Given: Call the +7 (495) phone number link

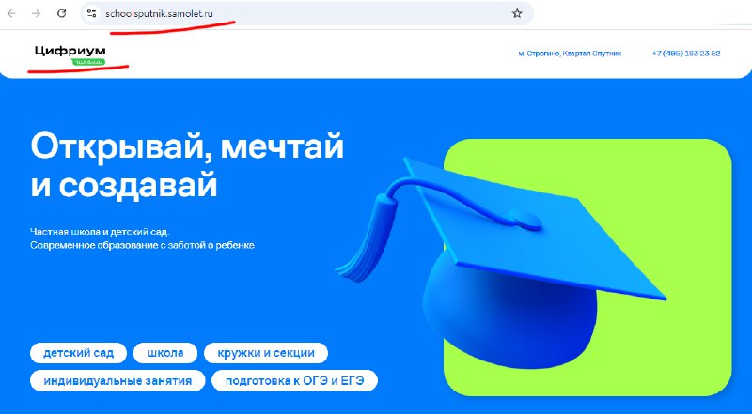Looking at the screenshot, I should 686,54.
